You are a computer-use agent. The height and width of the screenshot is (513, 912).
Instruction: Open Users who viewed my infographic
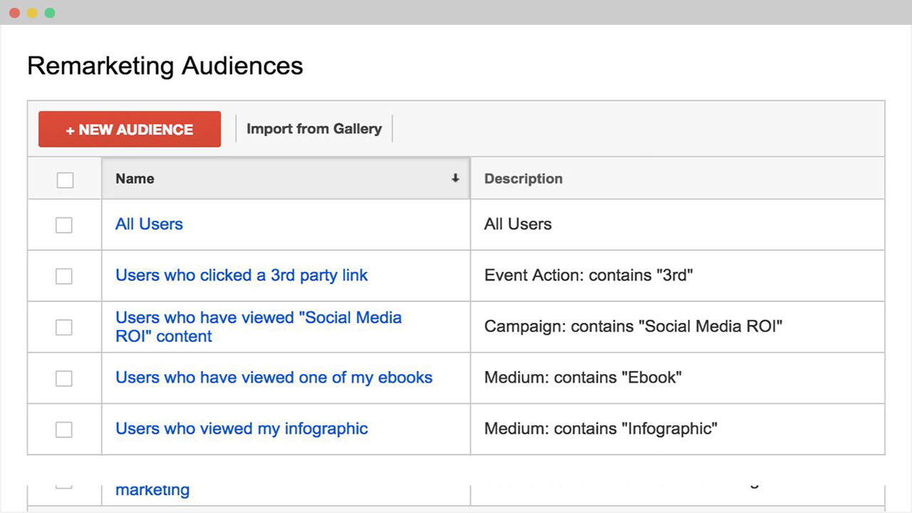tap(242, 429)
